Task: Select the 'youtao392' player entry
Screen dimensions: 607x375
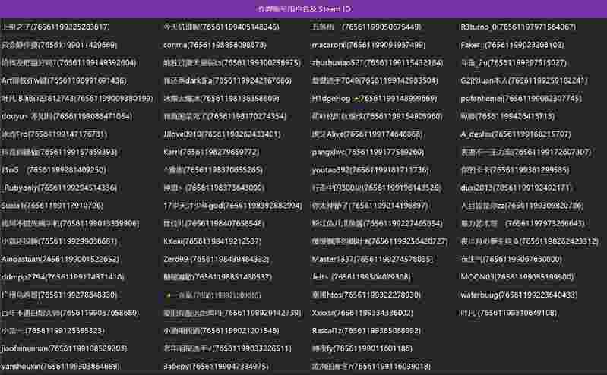Action: coord(370,170)
